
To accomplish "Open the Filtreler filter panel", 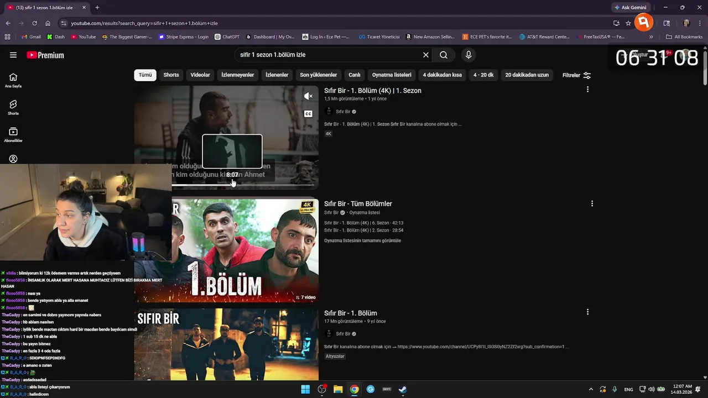I will click(x=576, y=75).
